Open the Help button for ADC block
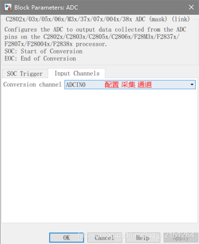The height and width of the screenshot is (244, 199). pyautogui.click(x=143, y=238)
